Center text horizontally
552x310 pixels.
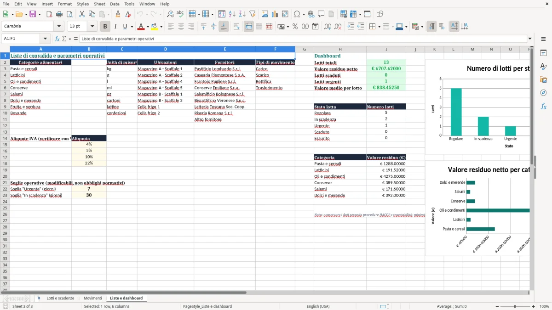coord(181,27)
